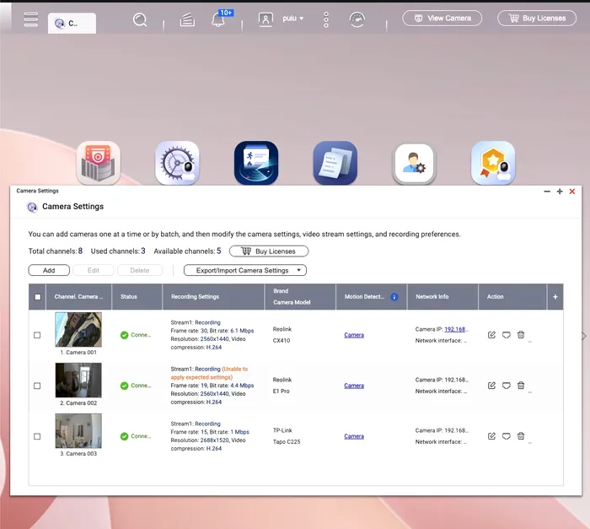Screen dimensions: 590x529
Task: Select the 'Reolink' brand text in CX410 row
Action: coord(282,329)
